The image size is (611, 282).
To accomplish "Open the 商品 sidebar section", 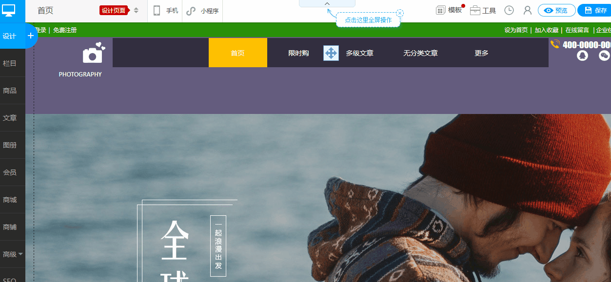I will (x=10, y=91).
